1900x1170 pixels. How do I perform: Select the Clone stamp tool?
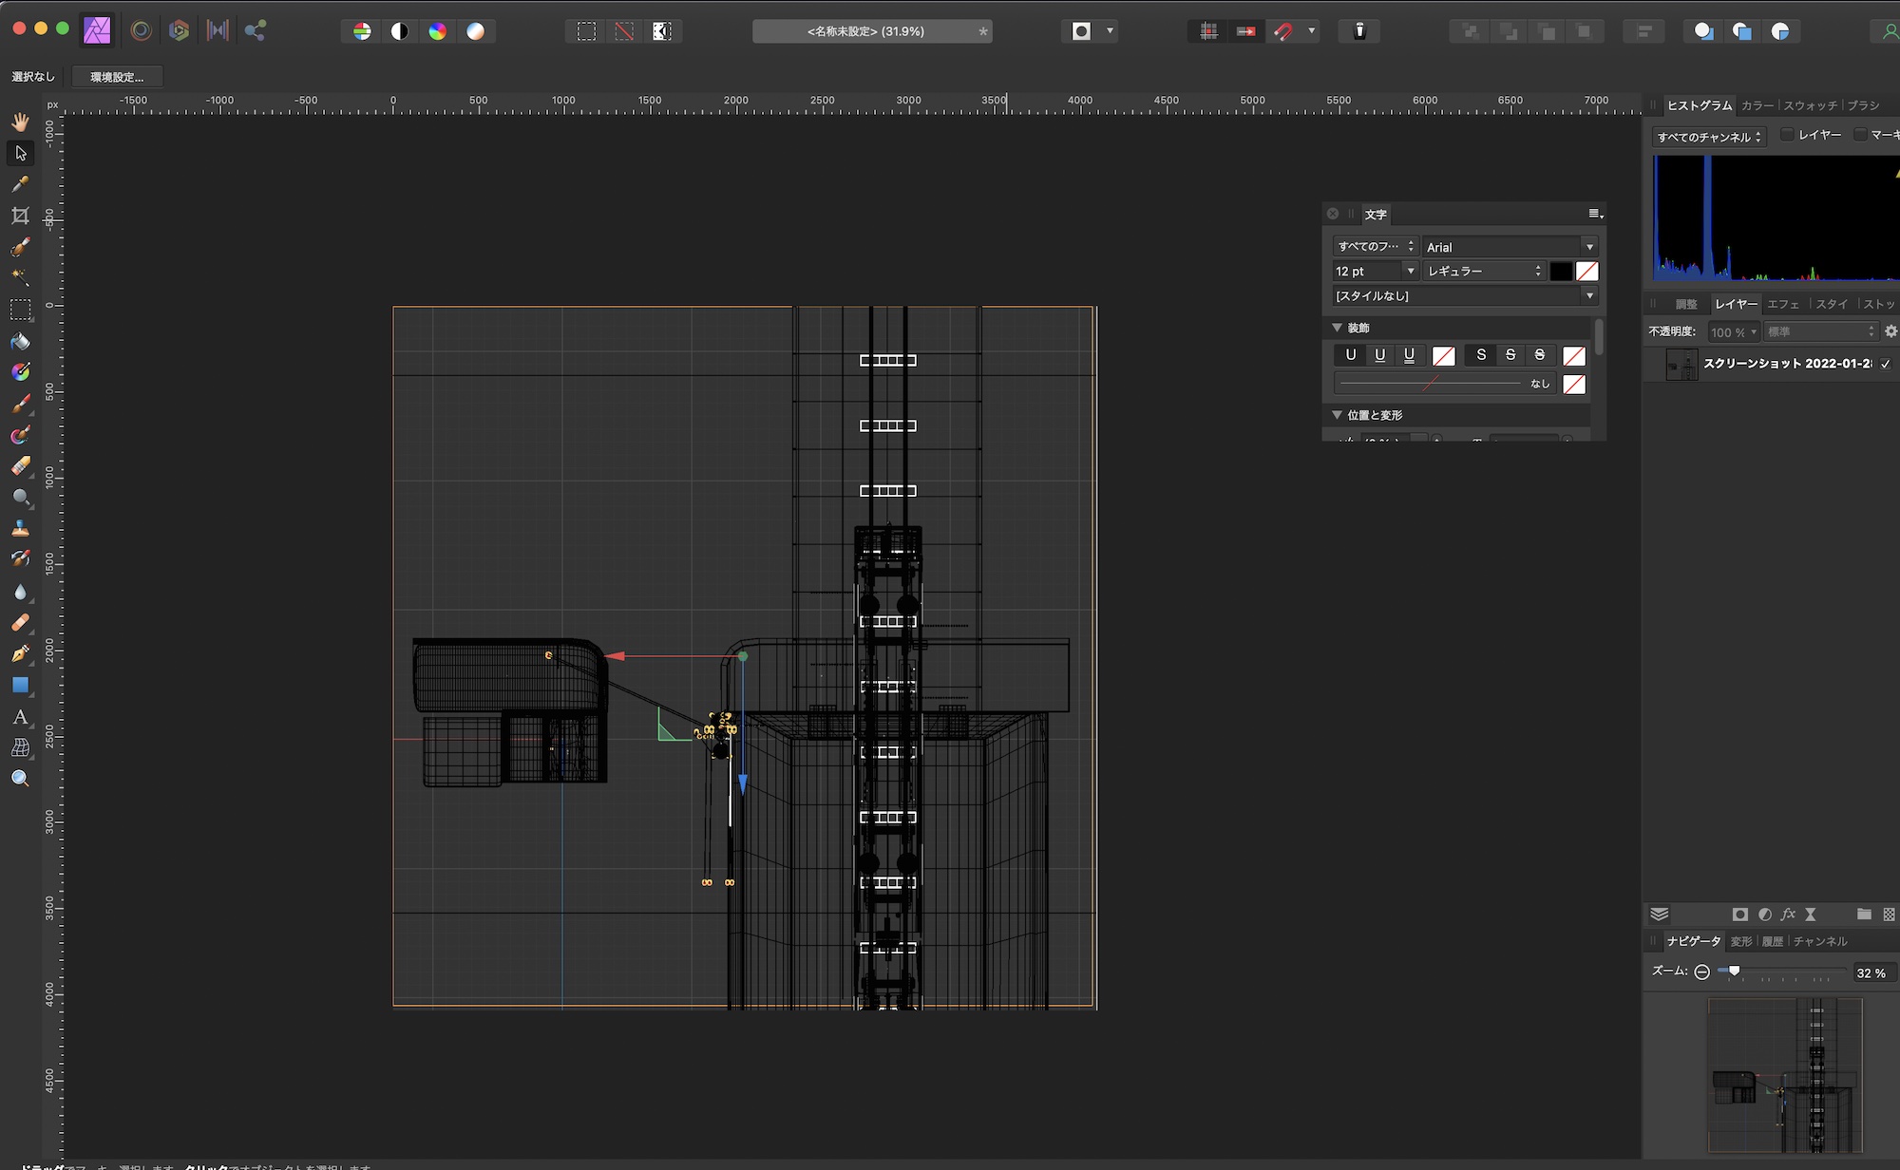[x=20, y=529]
